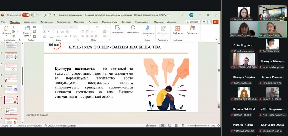Click the Надиктувати microphone icon

tap(148, 28)
